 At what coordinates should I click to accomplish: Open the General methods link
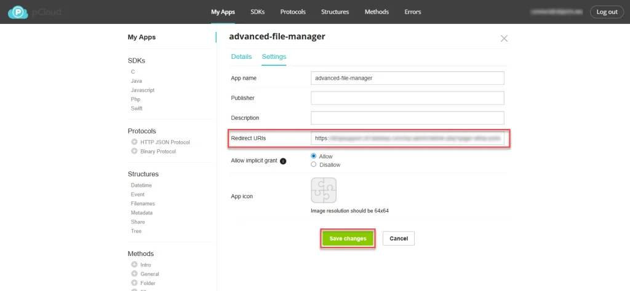[150, 274]
